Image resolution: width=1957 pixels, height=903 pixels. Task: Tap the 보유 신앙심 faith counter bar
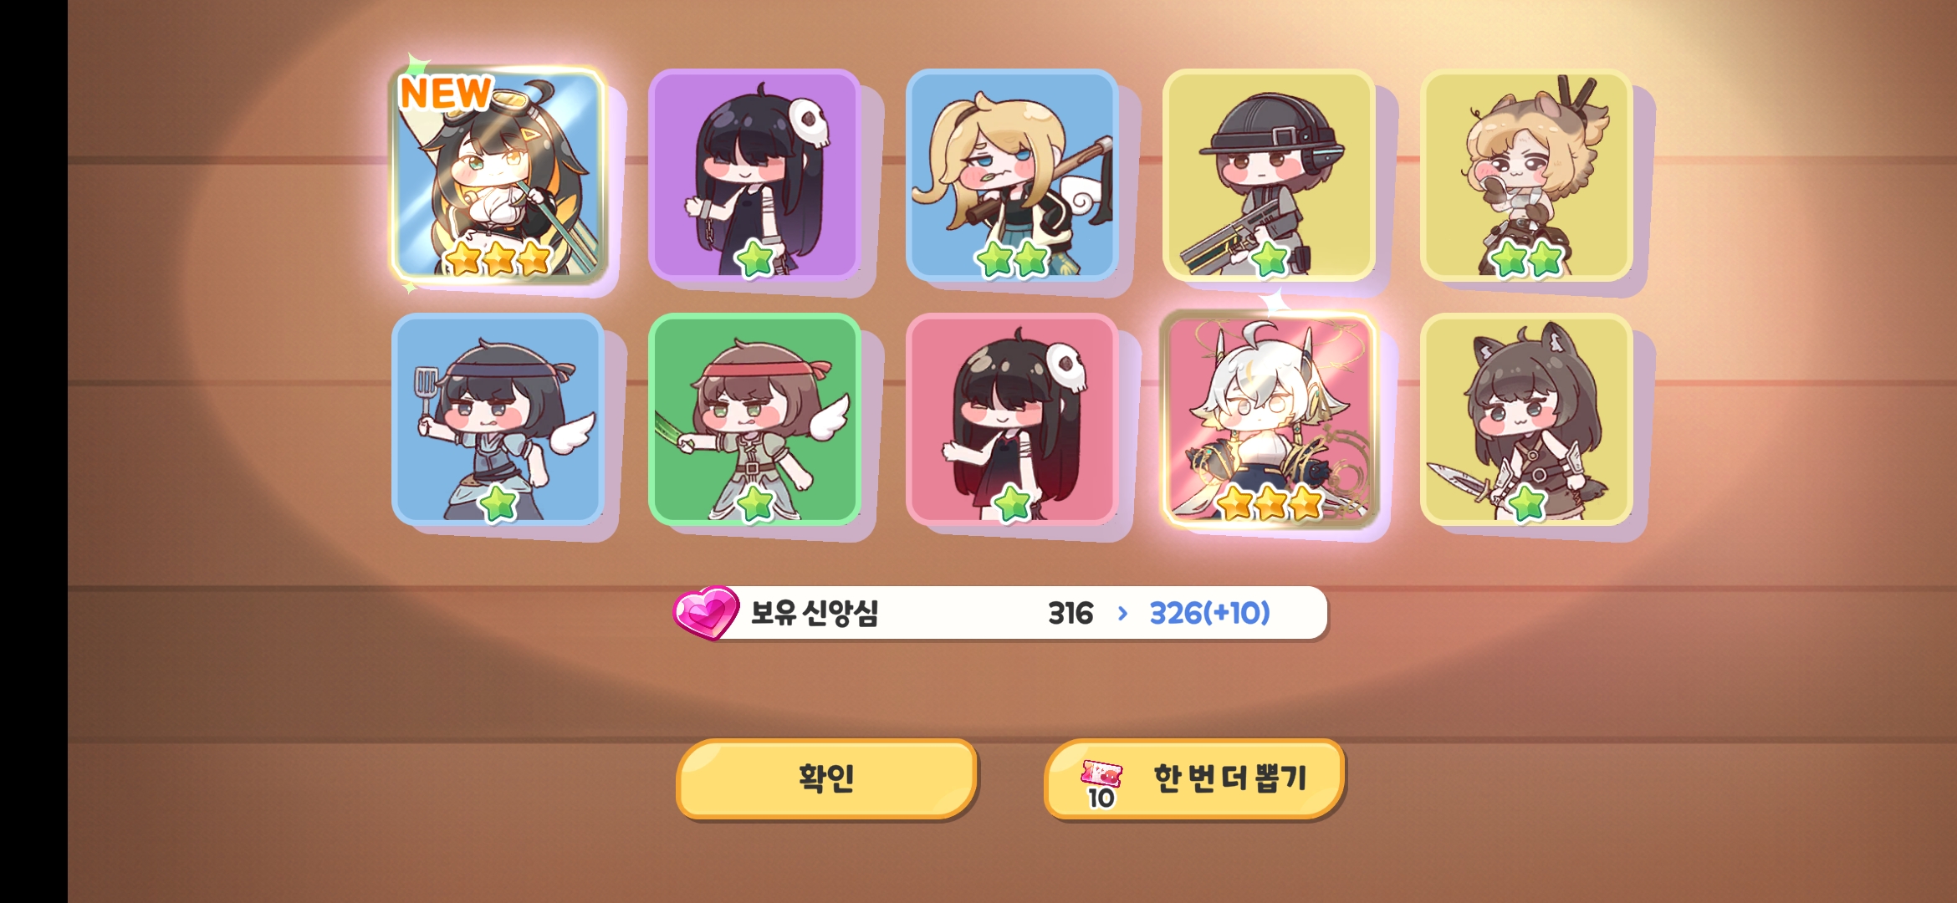[1000, 613]
